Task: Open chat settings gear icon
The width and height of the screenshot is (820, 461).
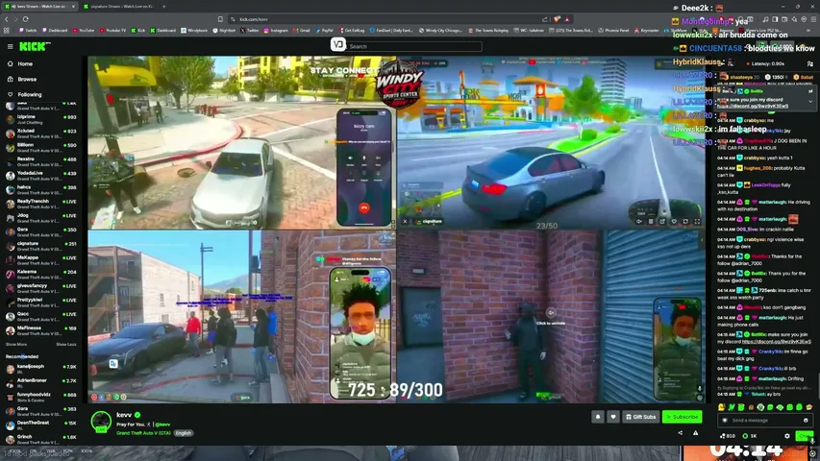Action: [787, 436]
